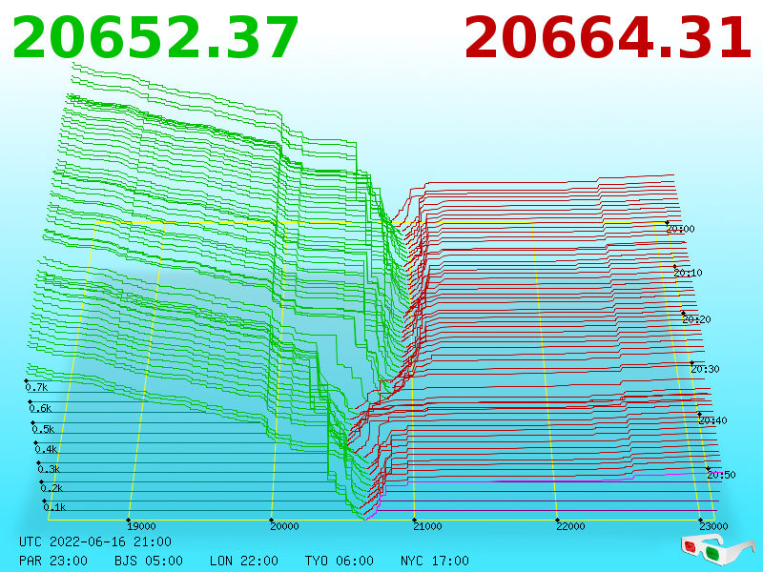
Task: Click the 0.6k depth axis label
Action: (40, 408)
